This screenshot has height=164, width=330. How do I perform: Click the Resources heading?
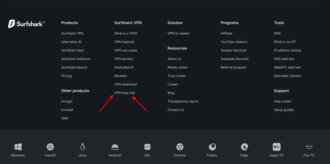pyautogui.click(x=177, y=48)
